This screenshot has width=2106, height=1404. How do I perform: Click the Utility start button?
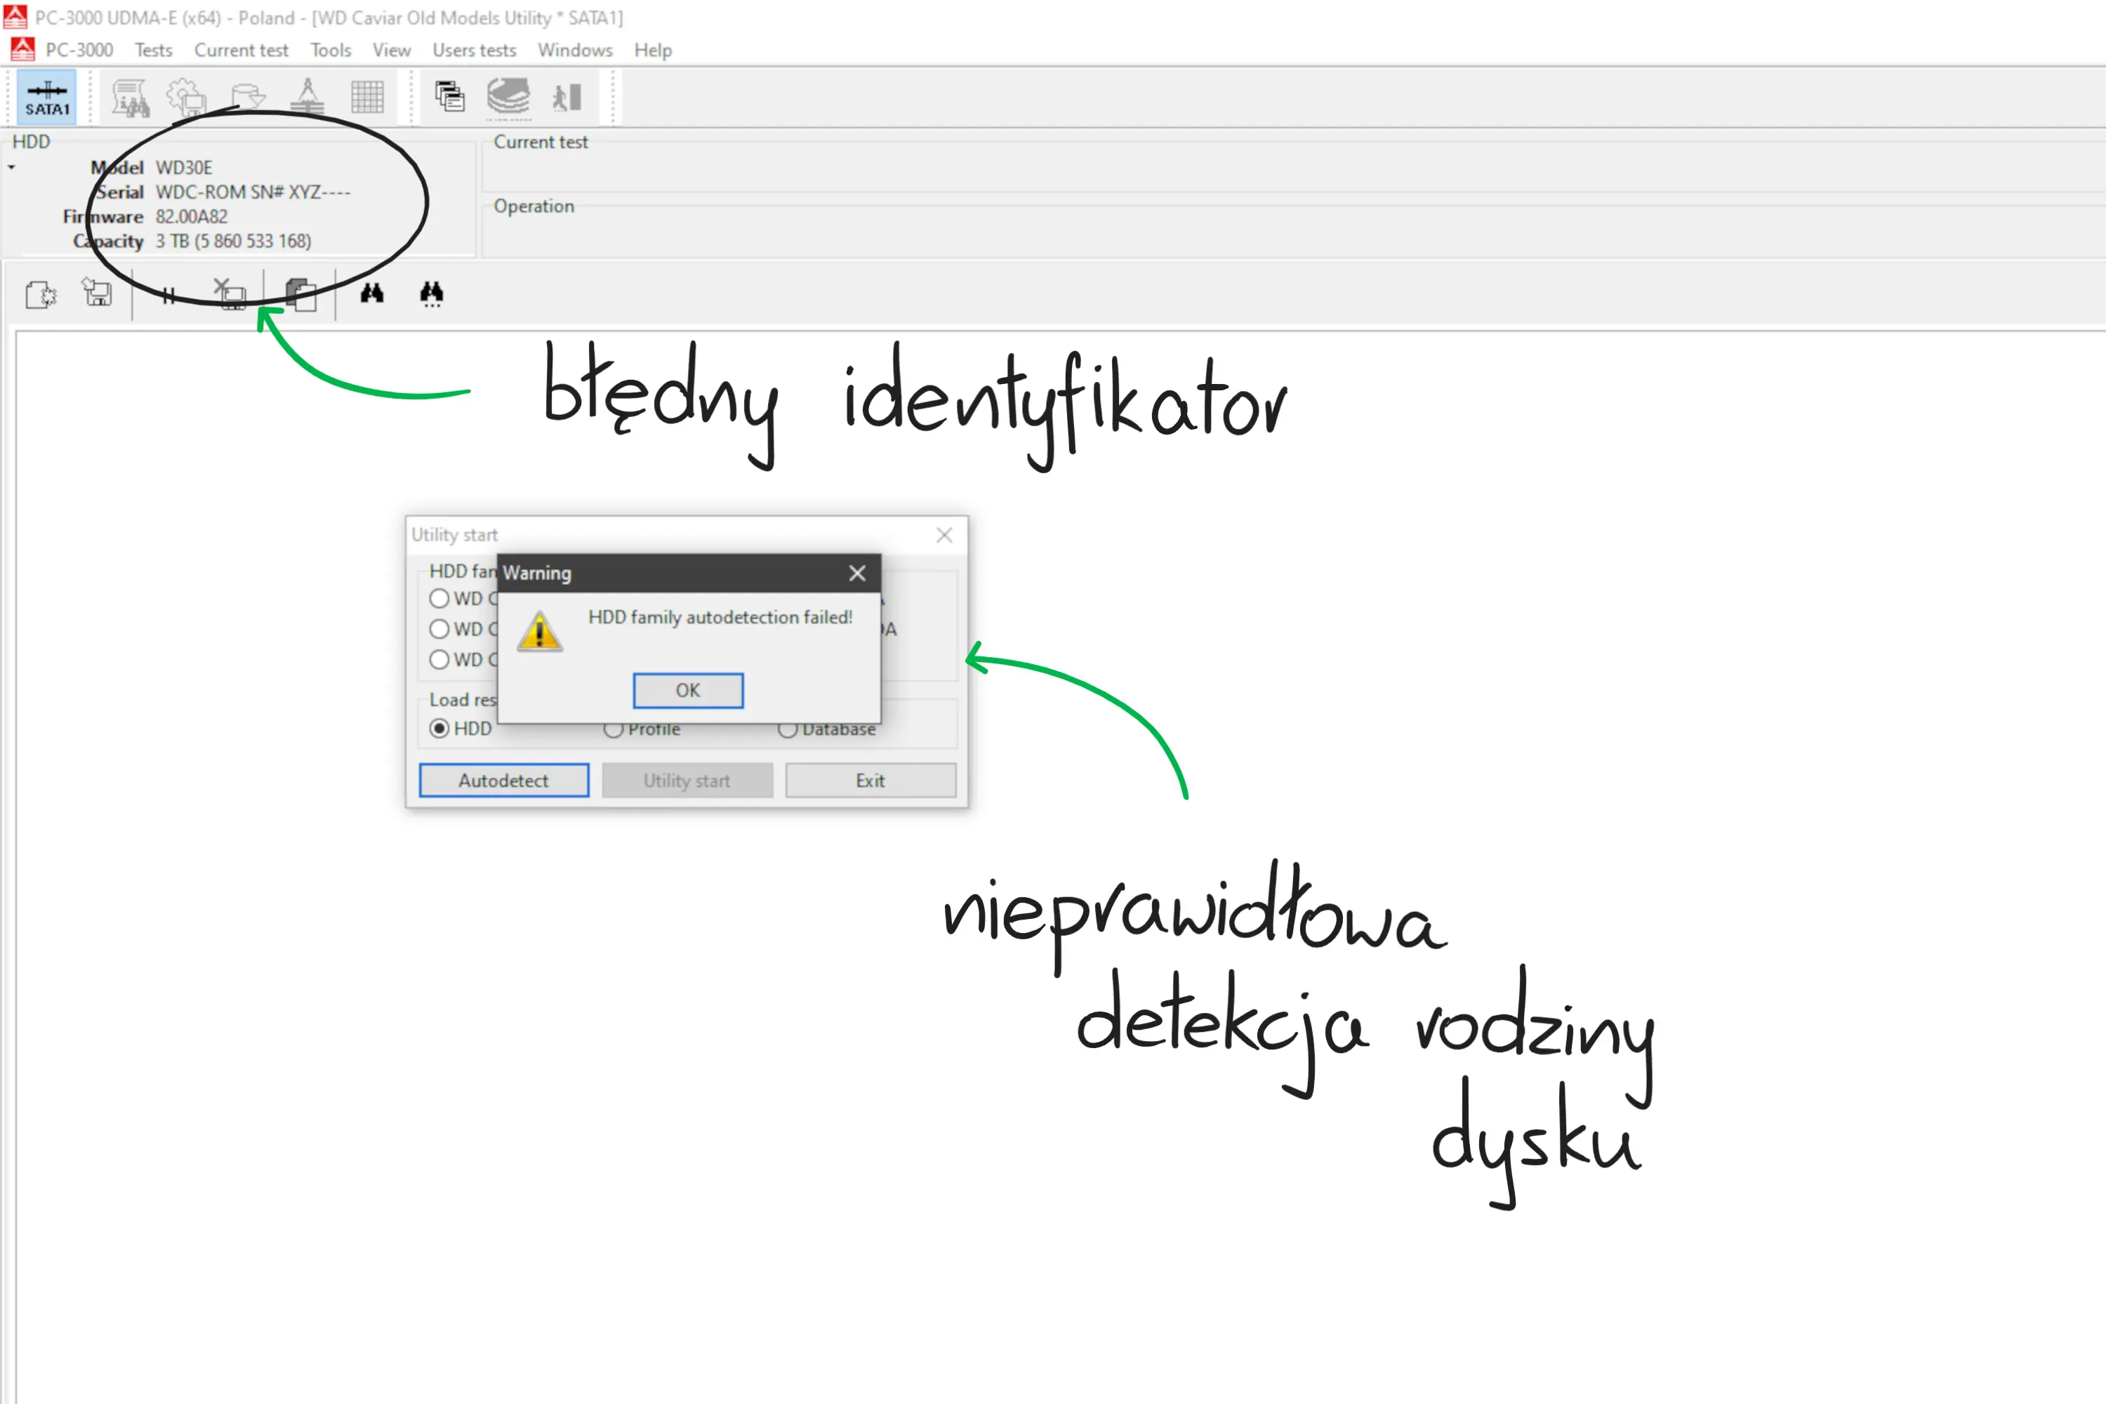[x=687, y=780]
